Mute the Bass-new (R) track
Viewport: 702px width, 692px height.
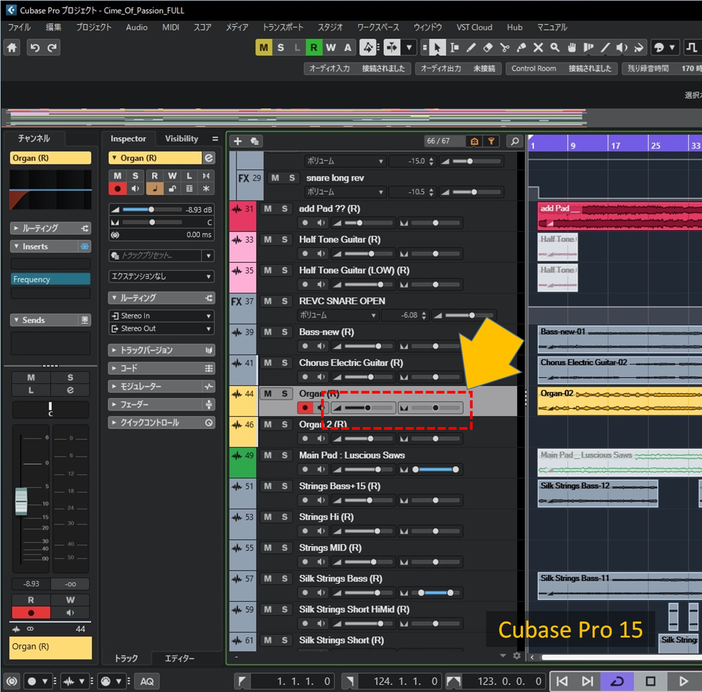[267, 332]
